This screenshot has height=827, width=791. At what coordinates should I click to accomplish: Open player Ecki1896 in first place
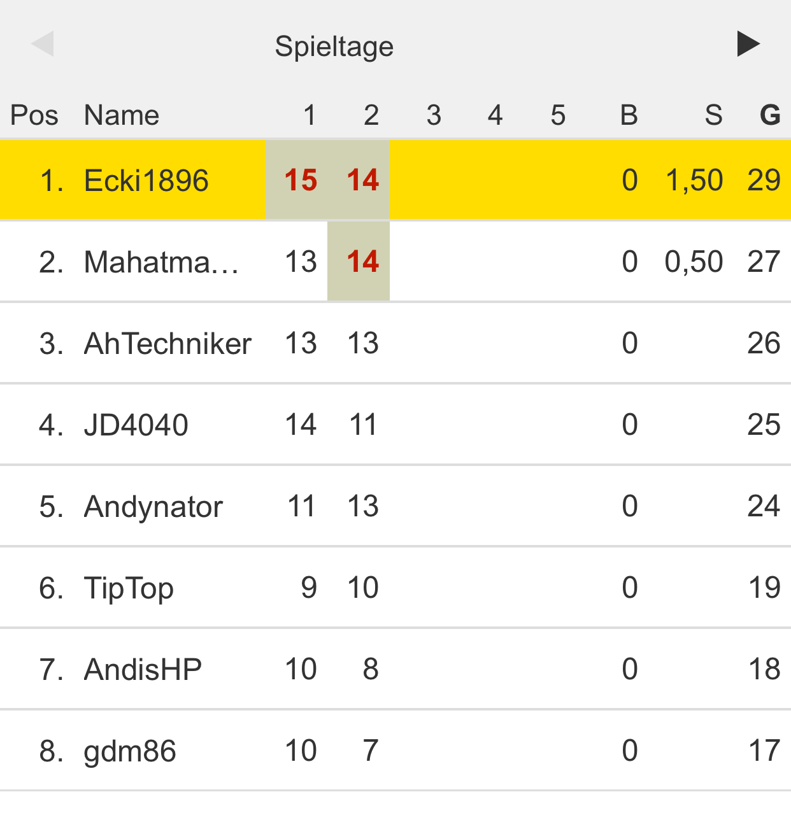[x=146, y=180]
